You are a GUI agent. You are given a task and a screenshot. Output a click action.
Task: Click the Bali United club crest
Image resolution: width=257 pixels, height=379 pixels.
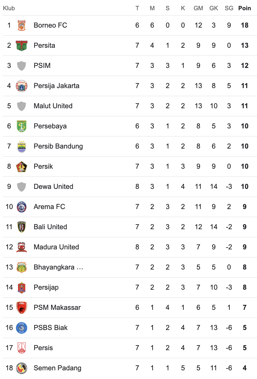pos(21,227)
